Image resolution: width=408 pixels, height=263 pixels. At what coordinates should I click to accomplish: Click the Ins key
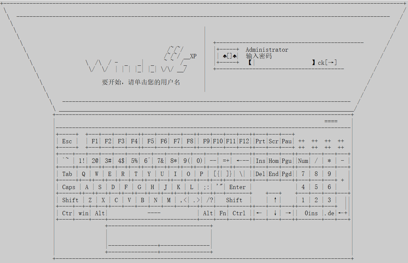261,161
